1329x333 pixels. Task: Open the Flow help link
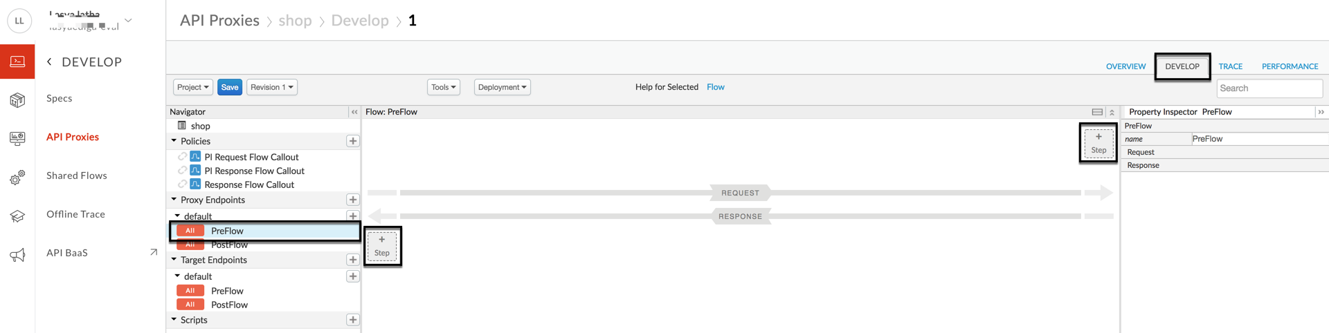(715, 87)
